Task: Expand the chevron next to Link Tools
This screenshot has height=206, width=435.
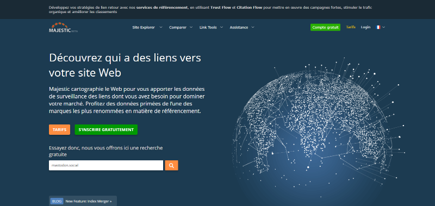Action: click(222, 27)
